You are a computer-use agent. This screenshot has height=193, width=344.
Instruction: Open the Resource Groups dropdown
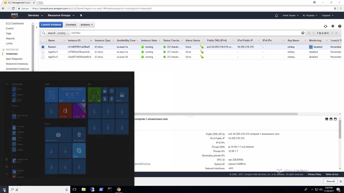(x=61, y=16)
